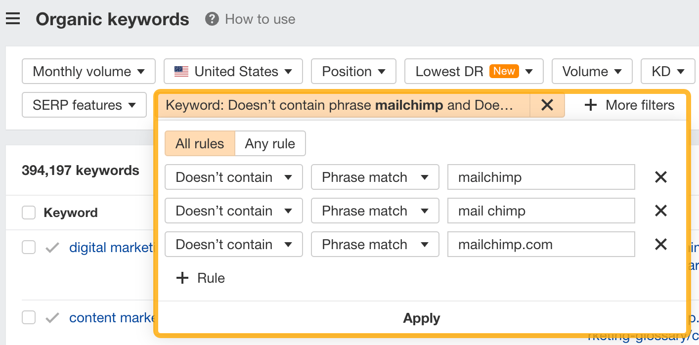Viewport: 699px width, 345px height.
Task: Check the Keyword header checkbox
Action: pyautogui.click(x=28, y=212)
